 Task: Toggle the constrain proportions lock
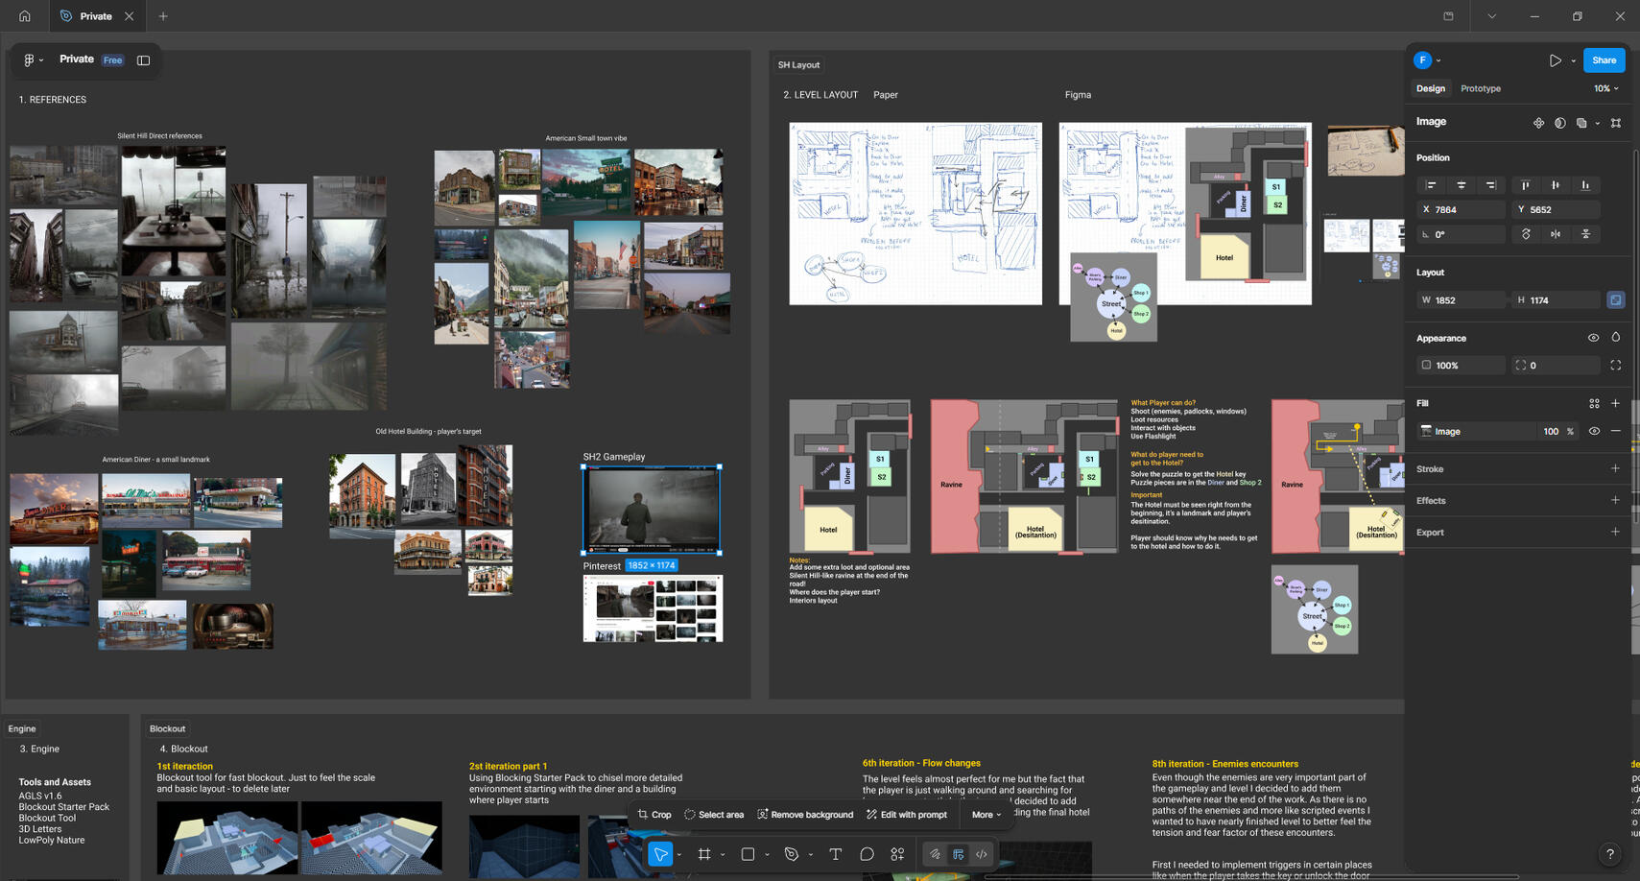[x=1616, y=300]
